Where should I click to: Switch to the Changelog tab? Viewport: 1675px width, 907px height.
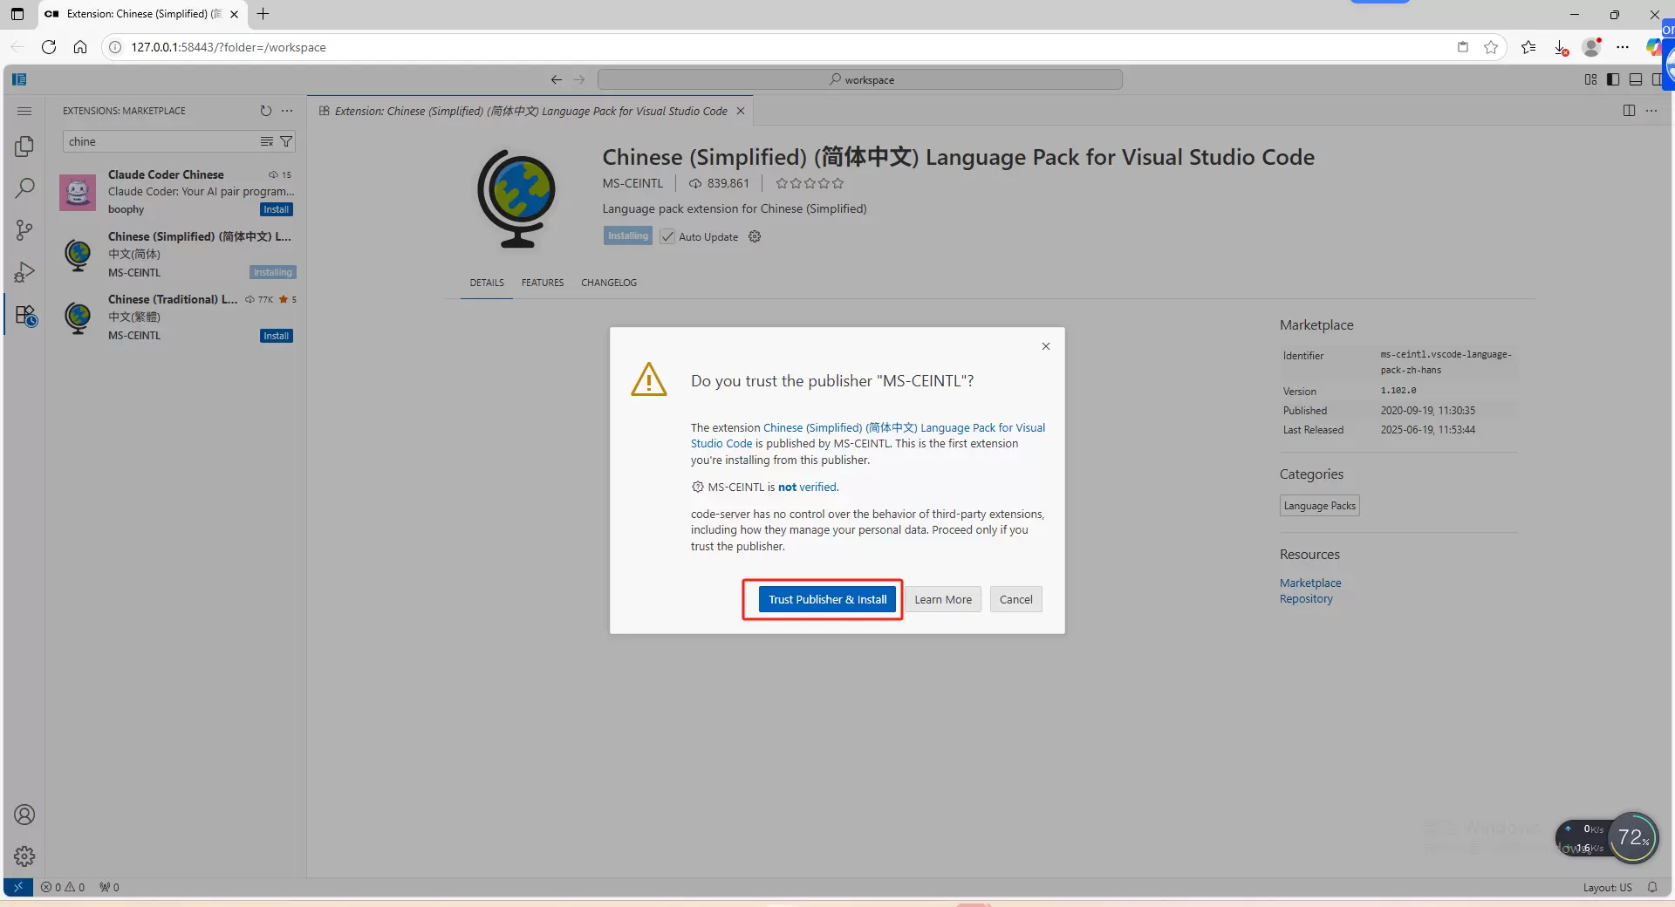pyautogui.click(x=608, y=283)
